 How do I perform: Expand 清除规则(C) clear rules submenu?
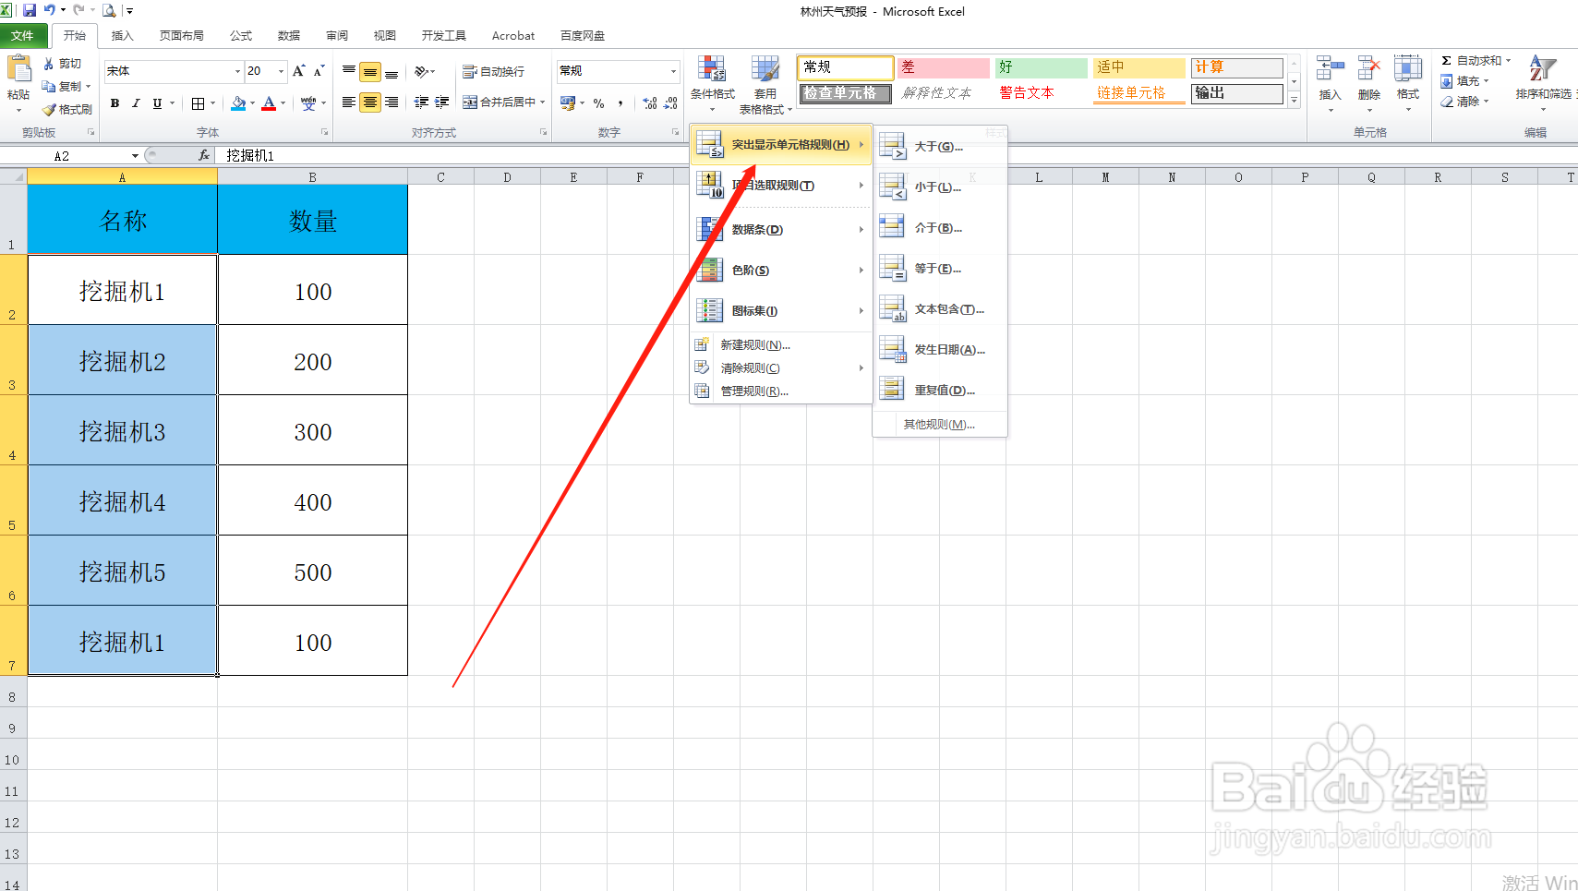pyautogui.click(x=781, y=368)
